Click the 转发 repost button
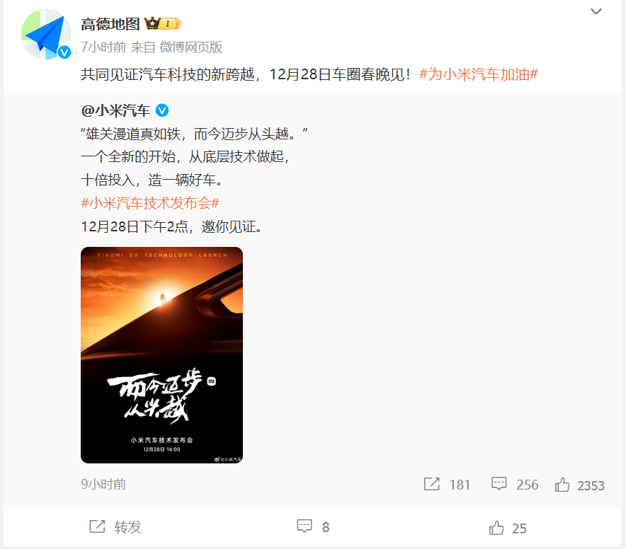The height and width of the screenshot is (549, 626). (115, 526)
